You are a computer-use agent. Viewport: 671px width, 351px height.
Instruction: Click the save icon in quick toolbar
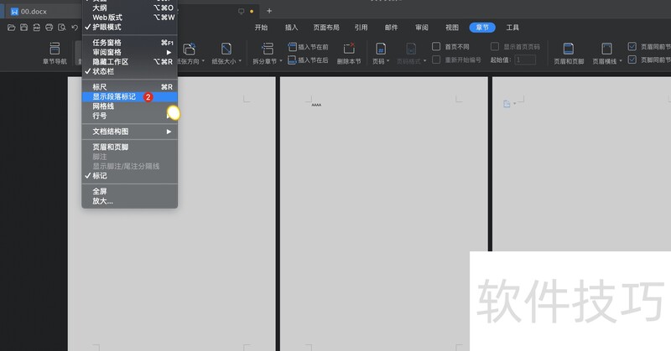click(23, 28)
